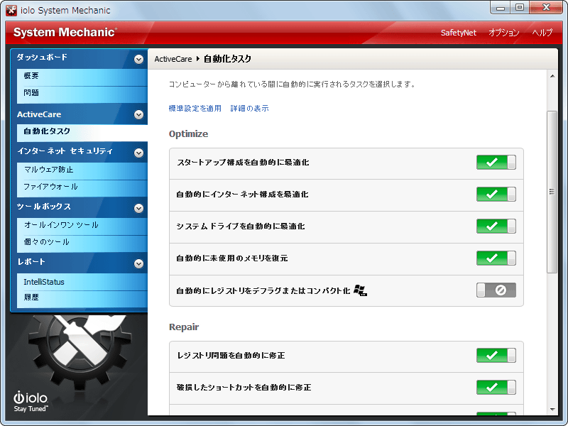Minimize the System Mechanic window
The width and height of the screenshot is (568, 426).
(501, 8)
